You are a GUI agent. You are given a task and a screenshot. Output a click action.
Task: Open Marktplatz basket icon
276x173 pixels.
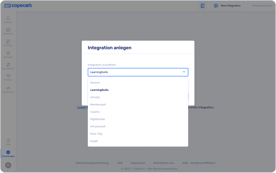point(8,53)
